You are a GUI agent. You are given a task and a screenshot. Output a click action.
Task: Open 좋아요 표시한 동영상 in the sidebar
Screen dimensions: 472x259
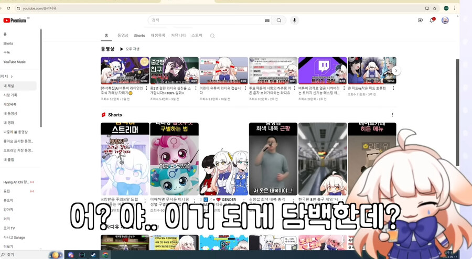[18, 141]
